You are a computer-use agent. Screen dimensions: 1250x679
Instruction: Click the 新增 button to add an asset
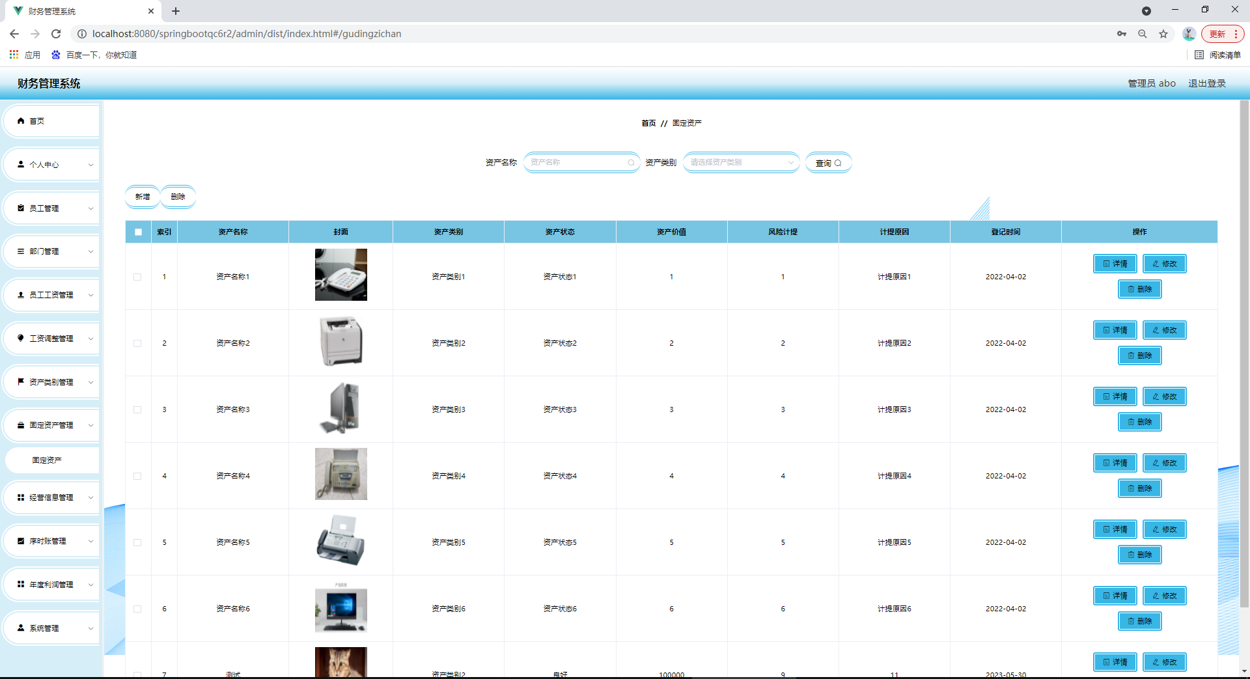tap(142, 197)
